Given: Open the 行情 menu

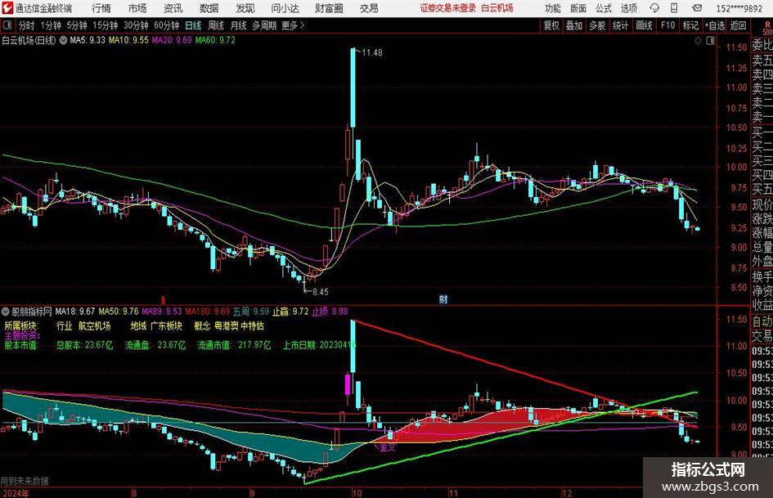Looking at the screenshot, I should (101, 8).
